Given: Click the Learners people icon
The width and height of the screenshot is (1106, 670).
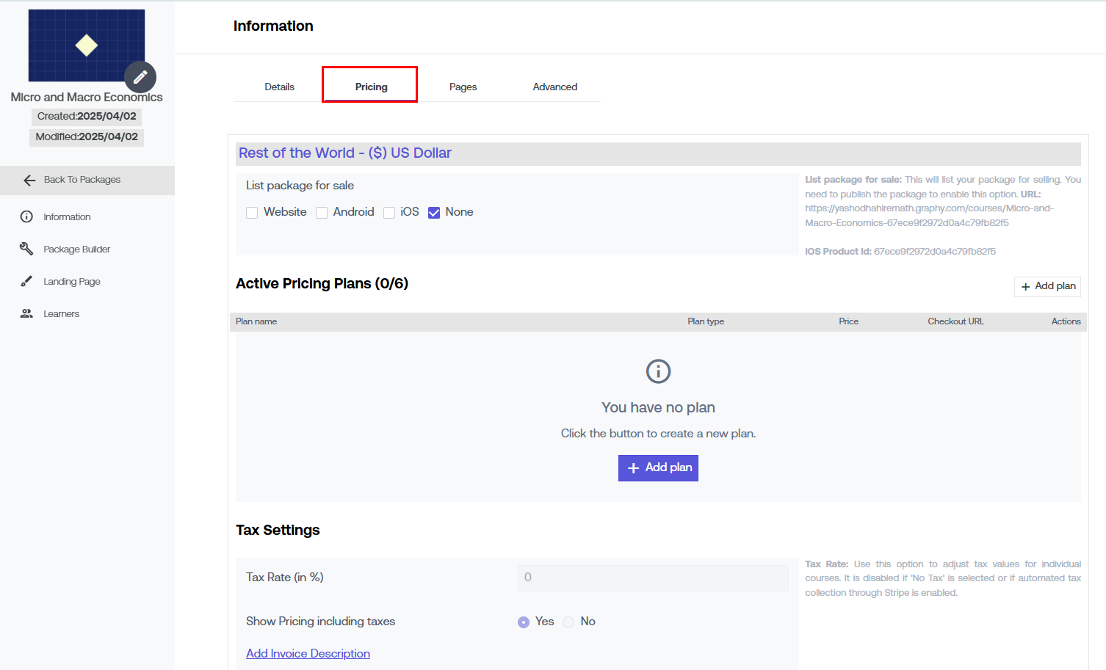Looking at the screenshot, I should [26, 313].
